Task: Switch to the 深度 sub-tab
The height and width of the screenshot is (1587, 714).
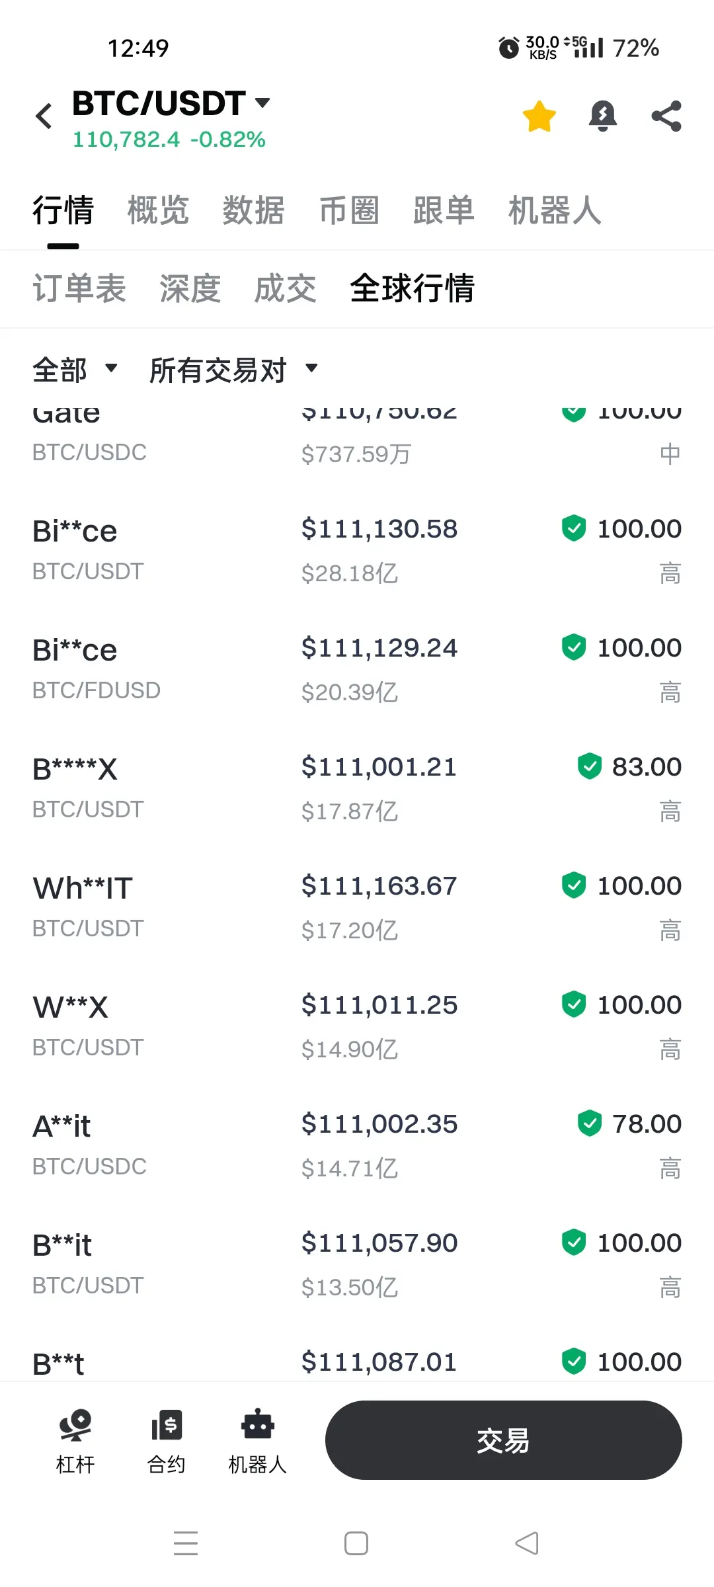Action: (190, 289)
